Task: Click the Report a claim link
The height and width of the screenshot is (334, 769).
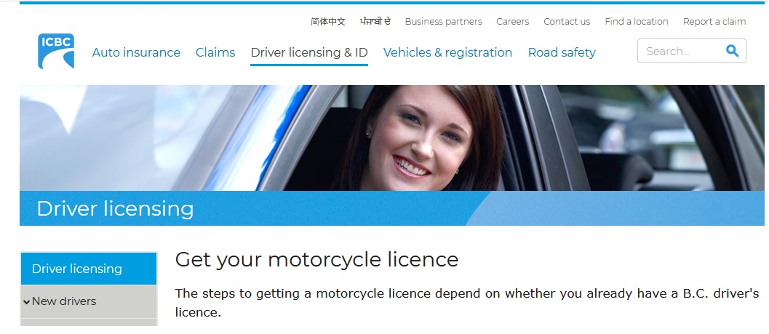Action: 714,22
